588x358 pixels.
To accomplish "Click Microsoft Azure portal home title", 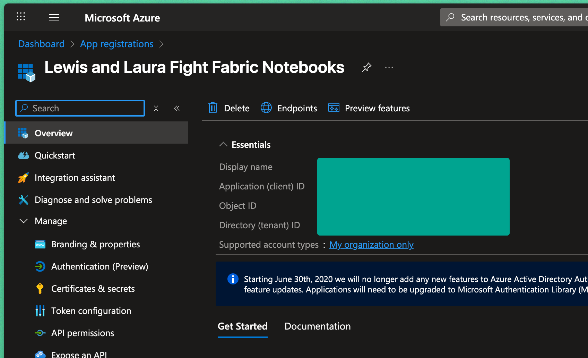I will [x=122, y=18].
